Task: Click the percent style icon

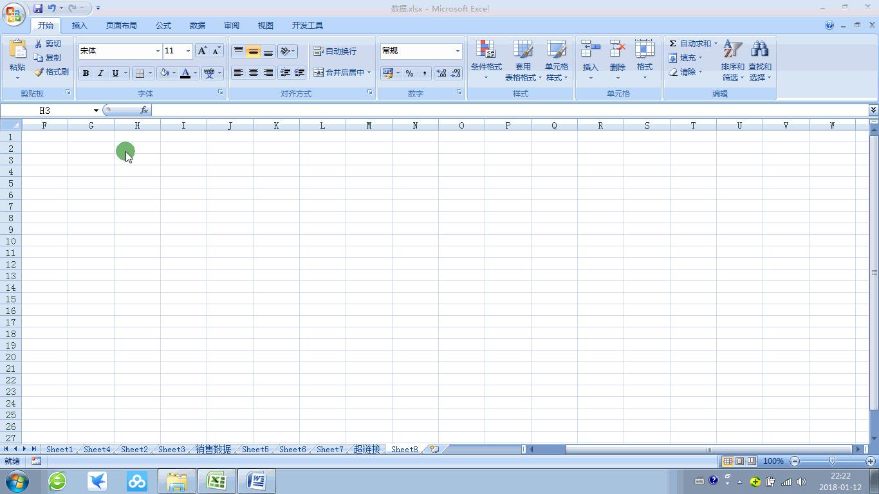Action: click(409, 73)
